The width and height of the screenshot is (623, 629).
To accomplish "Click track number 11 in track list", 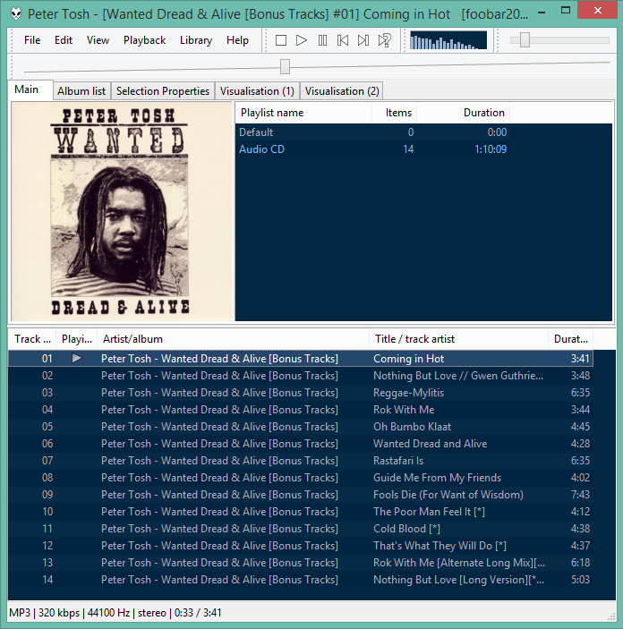I will 47,529.
